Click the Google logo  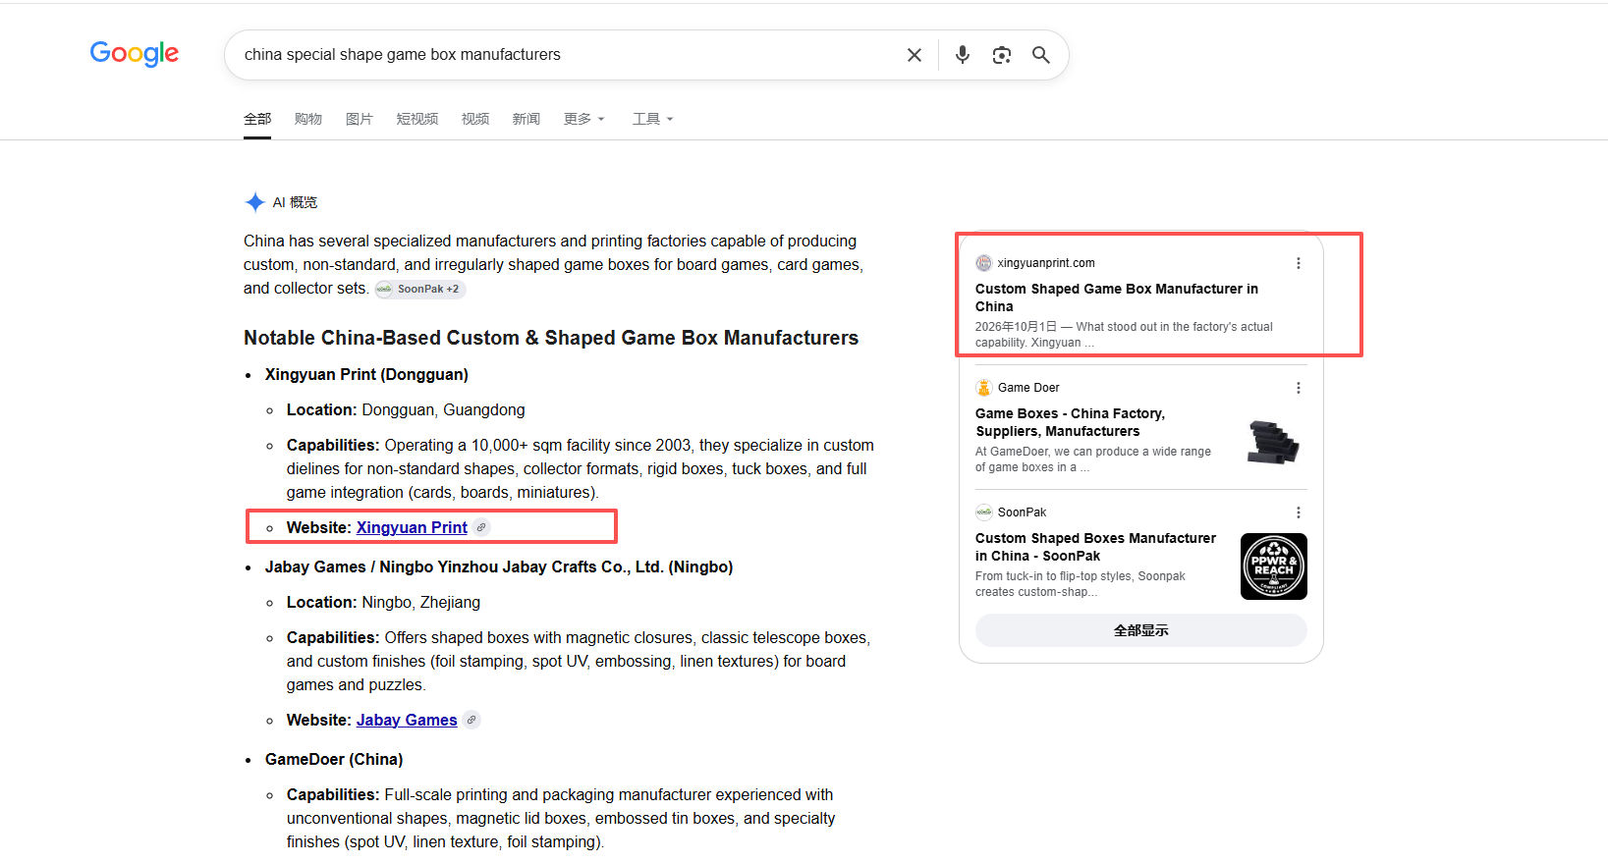tap(135, 53)
